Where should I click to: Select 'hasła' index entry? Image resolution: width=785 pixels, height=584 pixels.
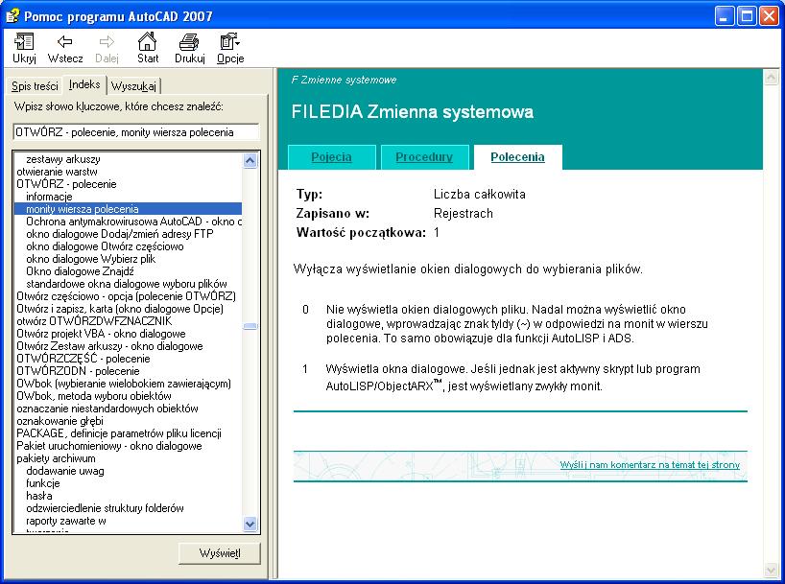coord(39,496)
